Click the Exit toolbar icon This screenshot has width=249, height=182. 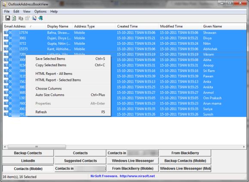point(41,19)
